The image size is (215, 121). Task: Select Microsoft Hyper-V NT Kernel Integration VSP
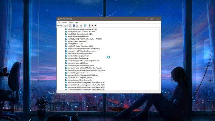point(84,61)
